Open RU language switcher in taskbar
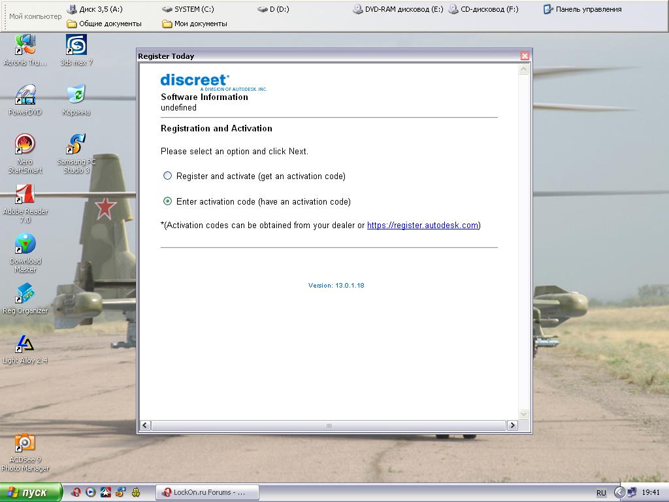This screenshot has height=502, width=669. (x=601, y=493)
